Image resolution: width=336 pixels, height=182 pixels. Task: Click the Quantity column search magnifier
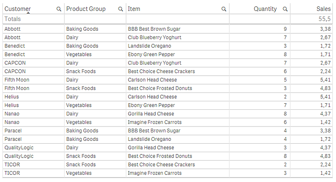[285, 9]
